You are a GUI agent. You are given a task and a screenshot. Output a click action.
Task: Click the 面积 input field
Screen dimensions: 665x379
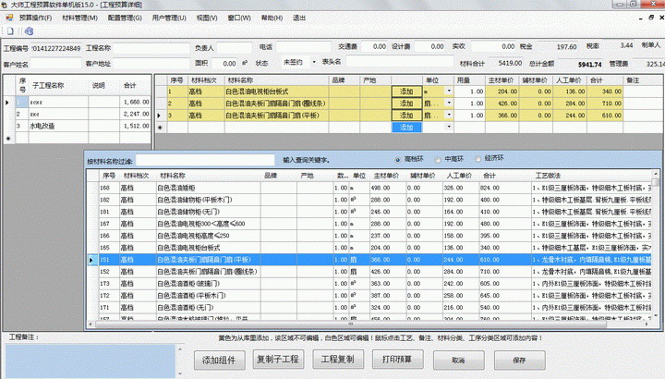[x=224, y=63]
